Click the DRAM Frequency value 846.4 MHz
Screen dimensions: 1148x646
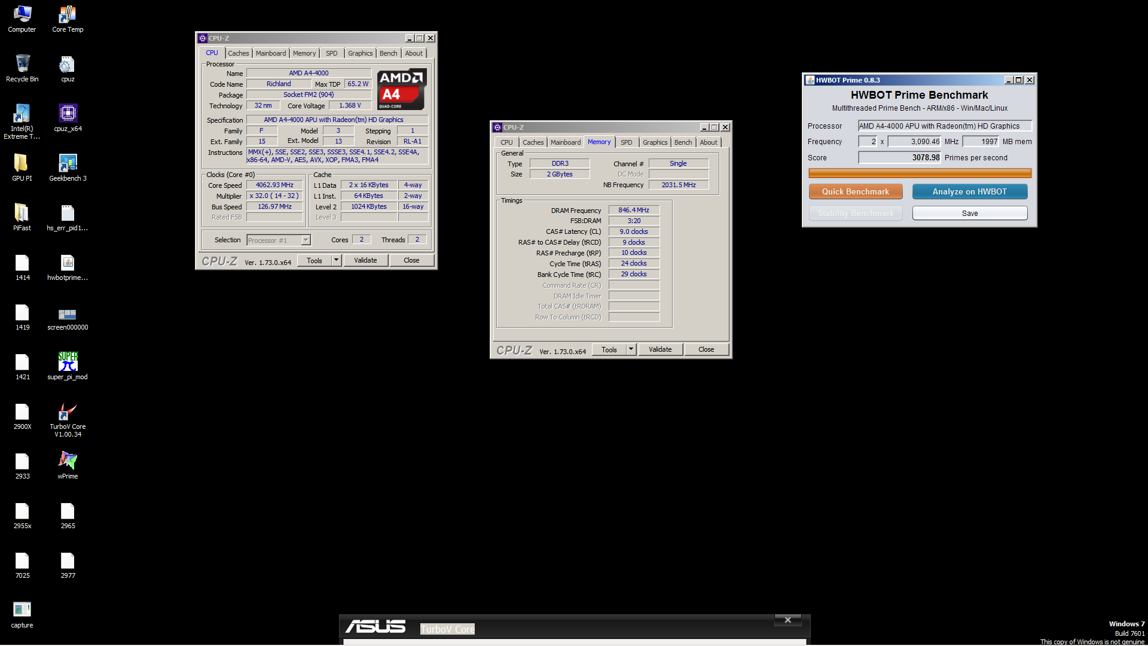click(x=634, y=210)
